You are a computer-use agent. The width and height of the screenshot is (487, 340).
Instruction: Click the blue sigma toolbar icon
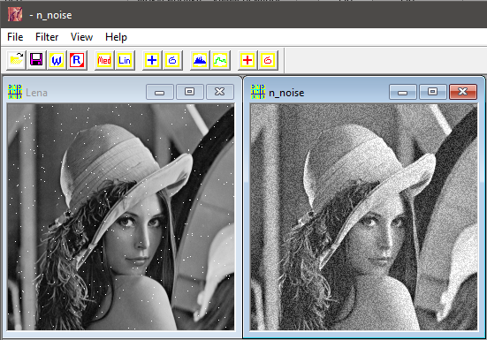click(172, 60)
